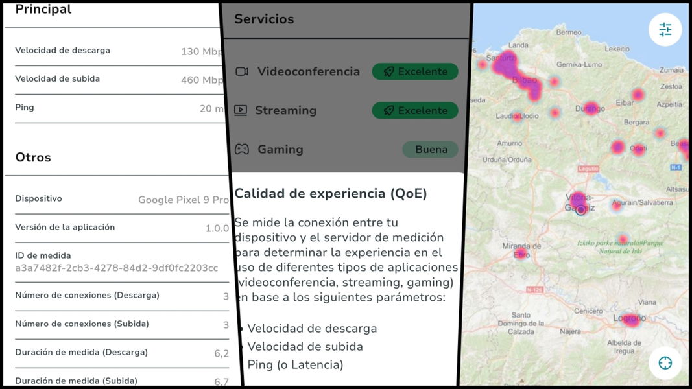692x389 pixels.
Task: Tap the center-on-my-location crosshair icon
Action: coord(665,362)
